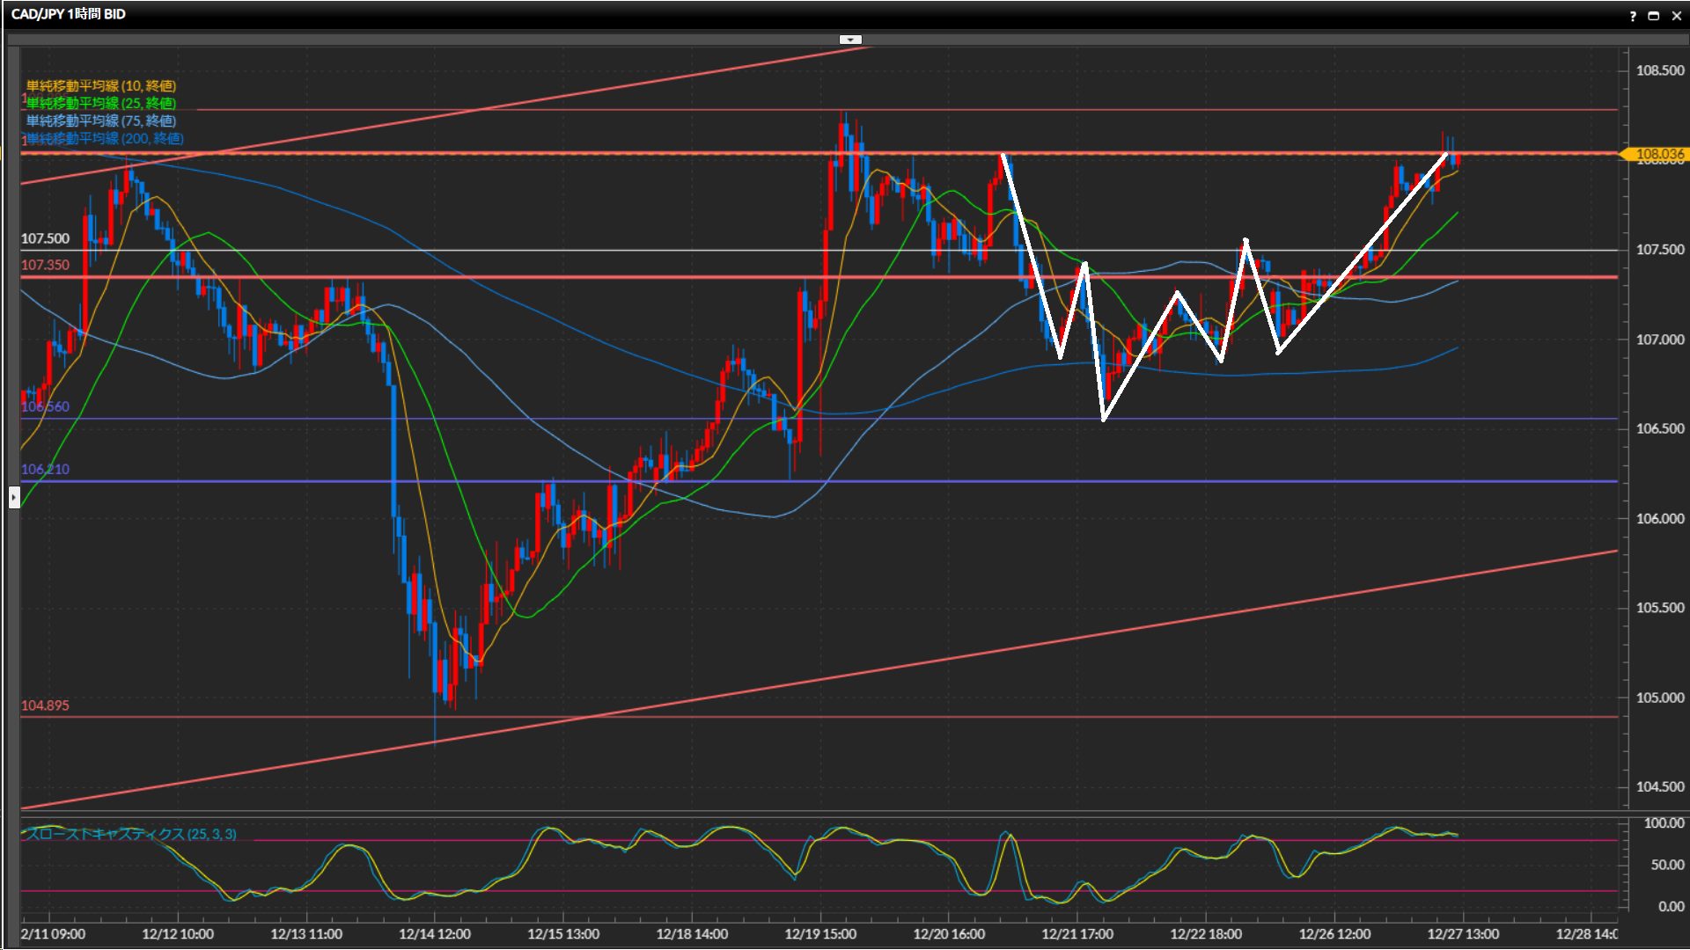Select the SMA 10 indicator label
The height and width of the screenshot is (950, 1690).
(x=101, y=85)
